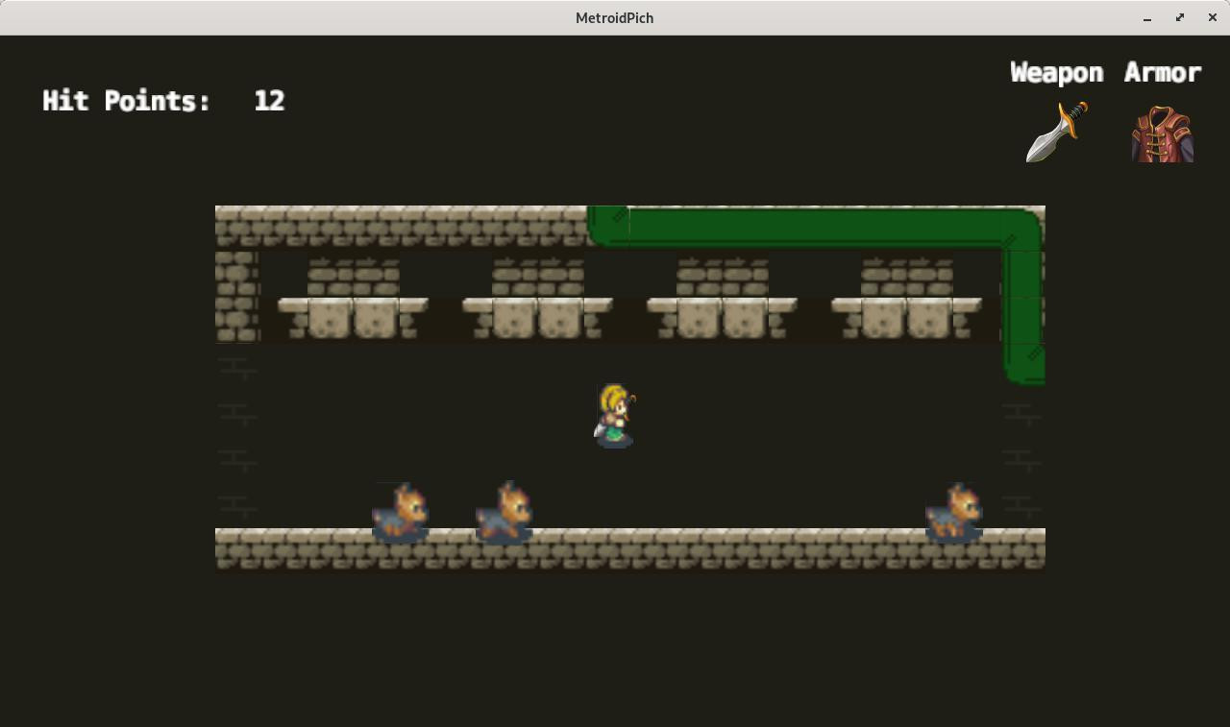The image size is (1230, 727).
Task: Target the dog enemy near the right wall
Action: point(953,513)
